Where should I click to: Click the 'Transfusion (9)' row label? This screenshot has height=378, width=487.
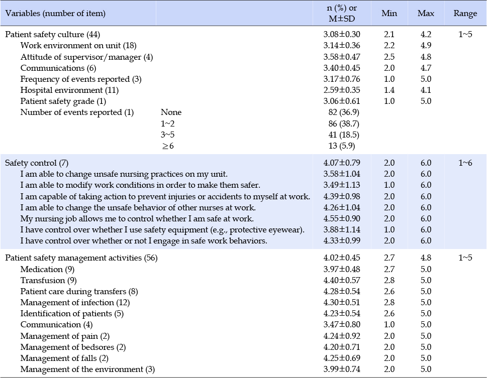coord(48,280)
